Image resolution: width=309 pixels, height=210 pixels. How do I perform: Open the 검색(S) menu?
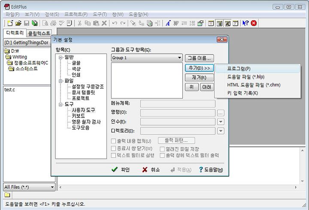coord(52,15)
